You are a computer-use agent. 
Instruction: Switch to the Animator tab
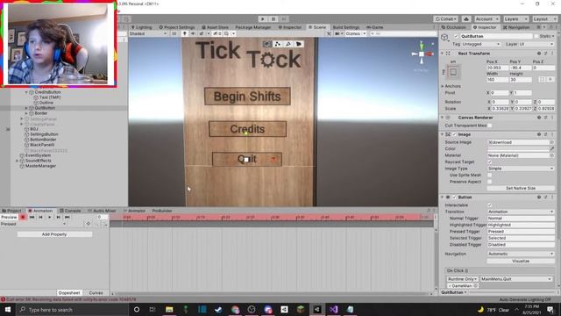[x=134, y=211]
